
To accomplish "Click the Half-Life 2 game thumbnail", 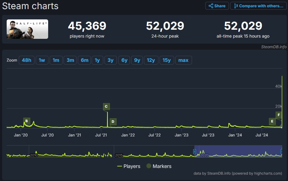I will coord(27,29).
